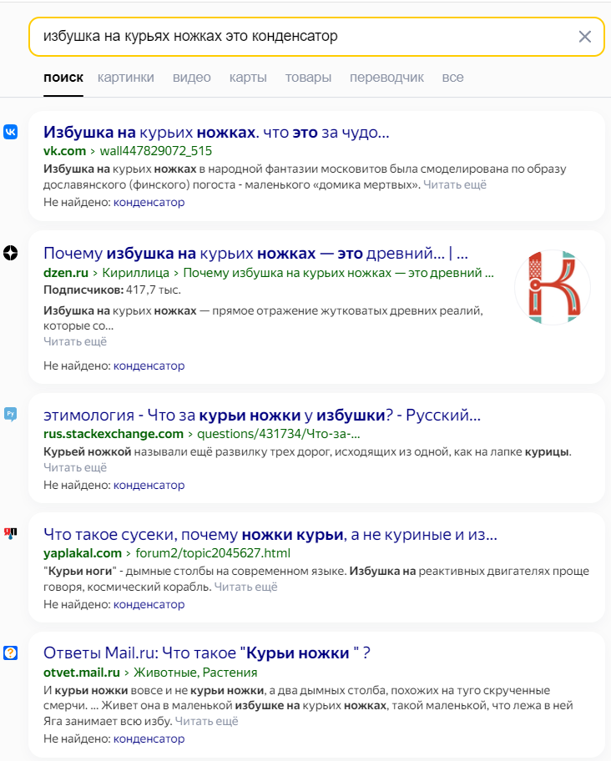Switch to the видео tab
This screenshot has width=611, height=761.
pyautogui.click(x=192, y=77)
